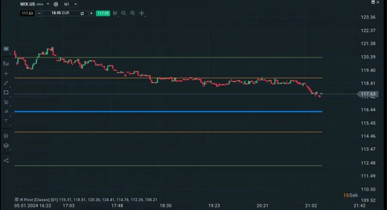The width and height of the screenshot is (387, 210).
Task: Expand the WIX.US symbol dropdown
Action: (x=48, y=4)
